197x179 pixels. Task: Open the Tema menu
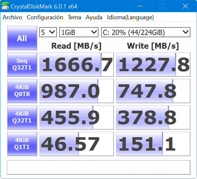click(74, 17)
